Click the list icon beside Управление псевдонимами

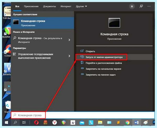14,54
